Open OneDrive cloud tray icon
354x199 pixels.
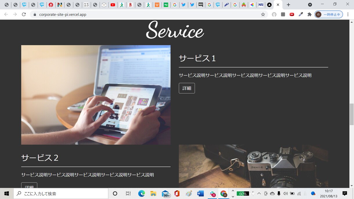(272, 193)
